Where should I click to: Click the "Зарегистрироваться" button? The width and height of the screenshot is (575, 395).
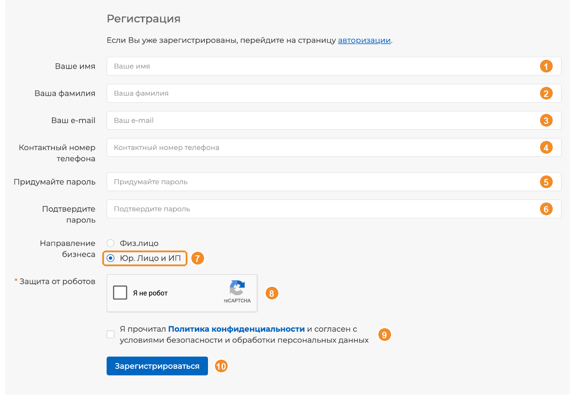click(x=157, y=366)
